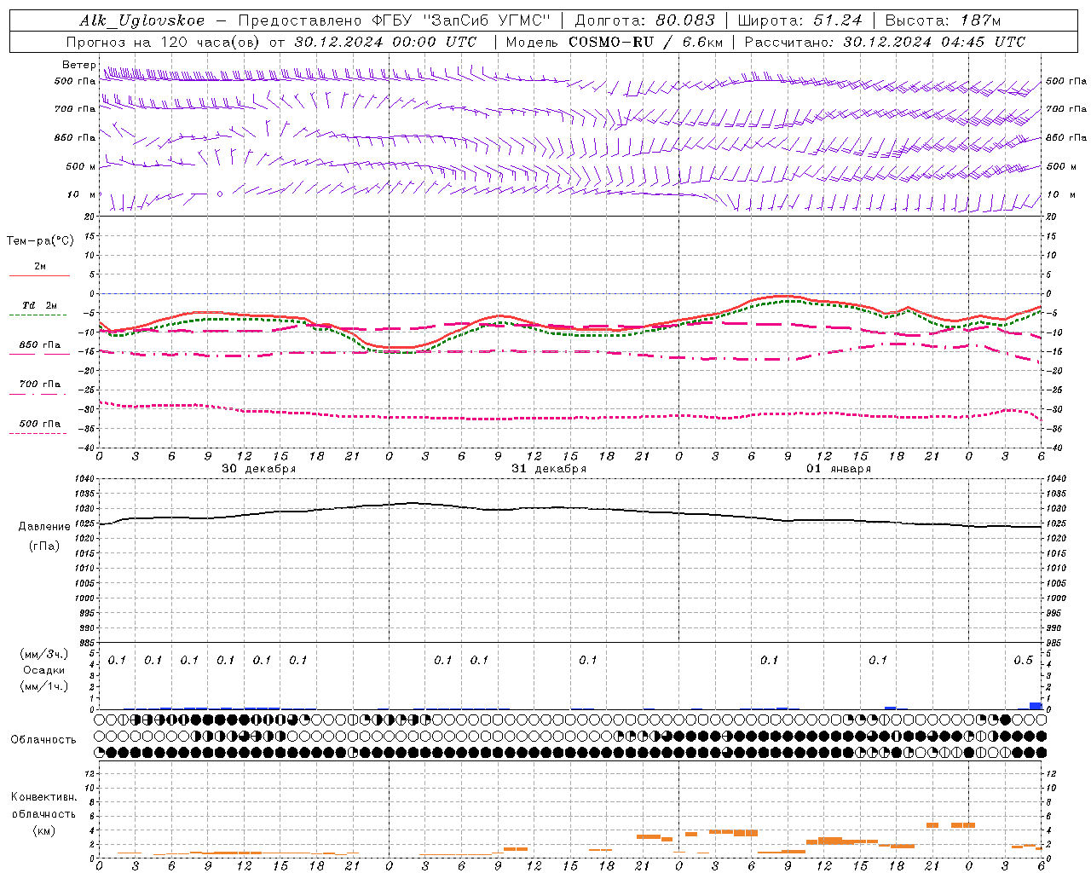The width and height of the screenshot is (1091, 873).
Task: Click the Облачность cloud cover label
Action: click(x=43, y=740)
